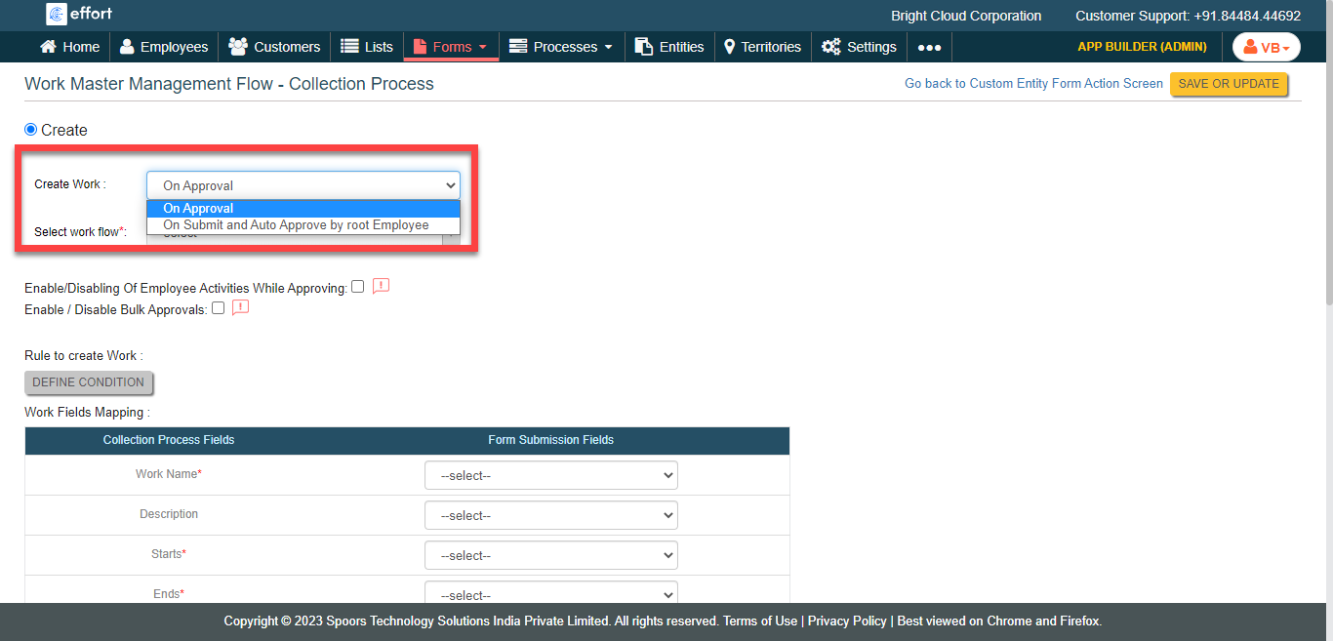Click the info icon beside Bulk Approvals
Viewport: 1333px width, 641px height.
pyautogui.click(x=240, y=308)
